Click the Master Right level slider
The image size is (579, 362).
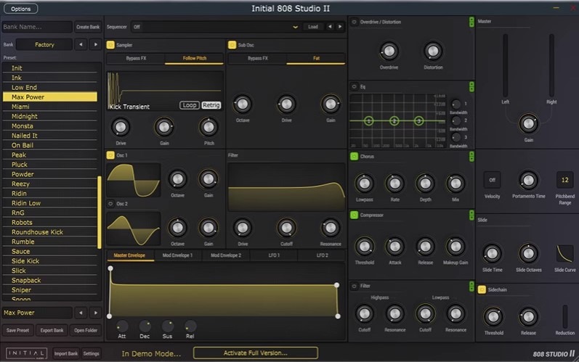[x=551, y=65]
